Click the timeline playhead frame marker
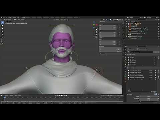160x120 pixels. 4,98
